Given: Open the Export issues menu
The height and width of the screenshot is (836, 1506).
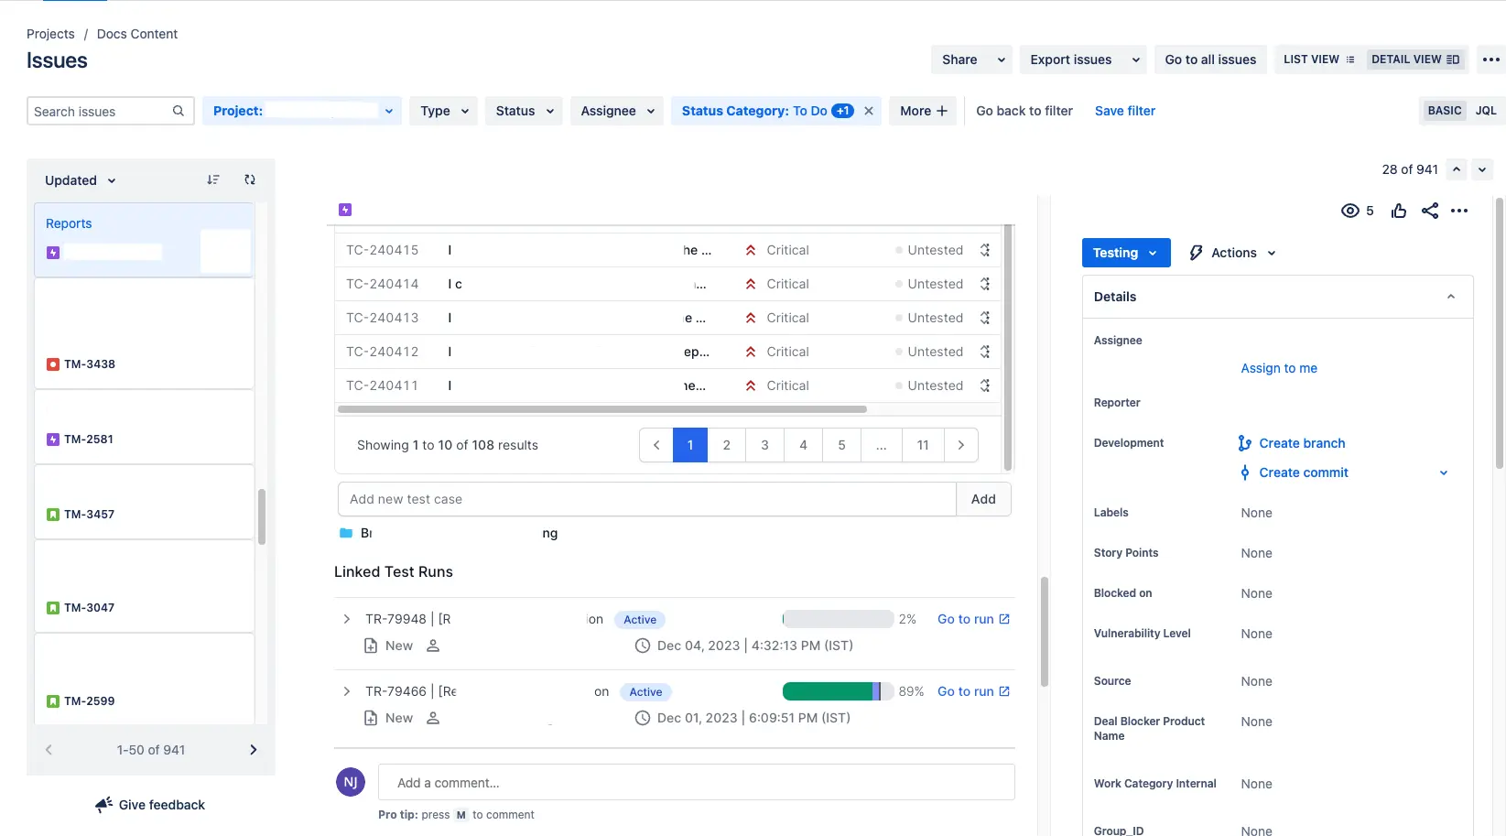Looking at the screenshot, I should tap(1084, 60).
